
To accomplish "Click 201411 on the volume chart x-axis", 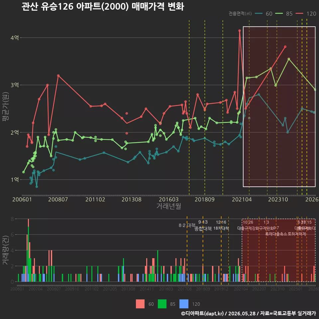I will 147,289.
